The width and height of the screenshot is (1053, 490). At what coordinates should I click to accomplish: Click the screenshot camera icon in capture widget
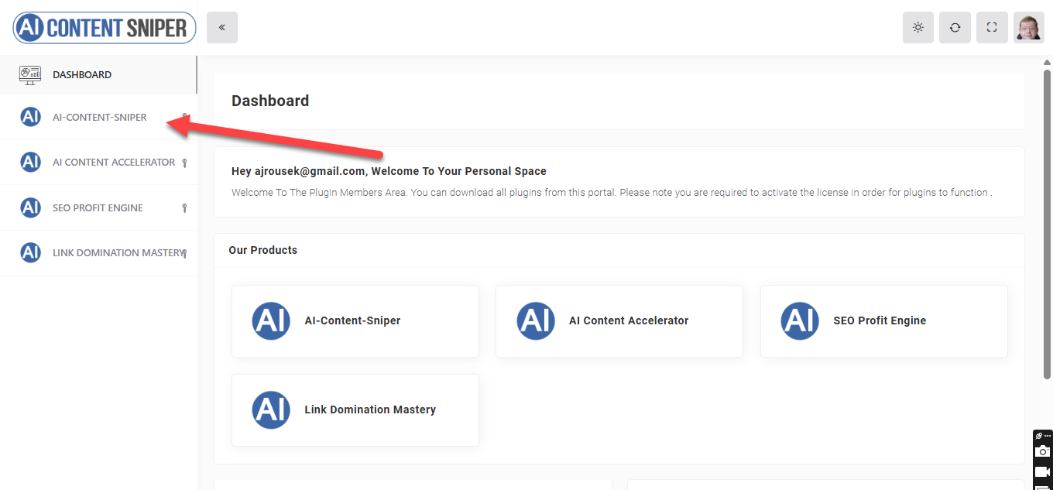tap(1043, 451)
